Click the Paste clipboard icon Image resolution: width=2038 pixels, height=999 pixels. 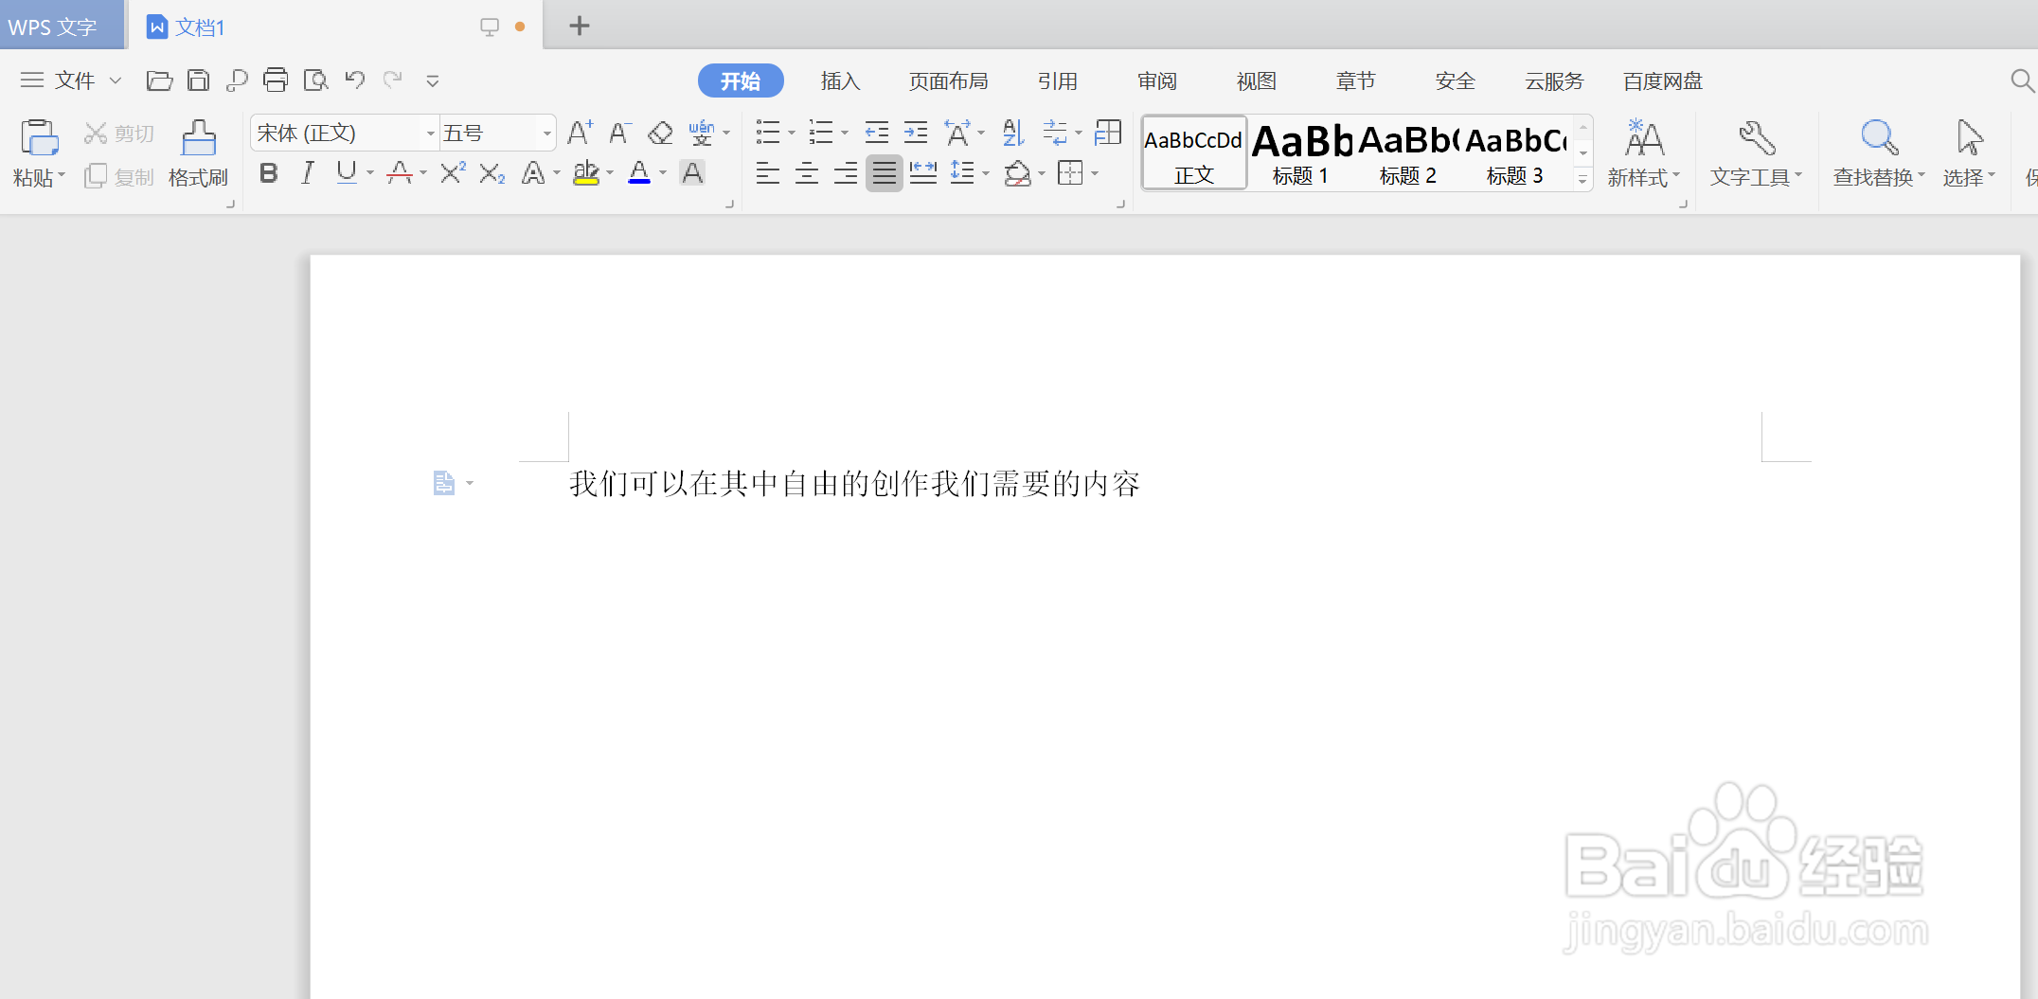pyautogui.click(x=39, y=137)
